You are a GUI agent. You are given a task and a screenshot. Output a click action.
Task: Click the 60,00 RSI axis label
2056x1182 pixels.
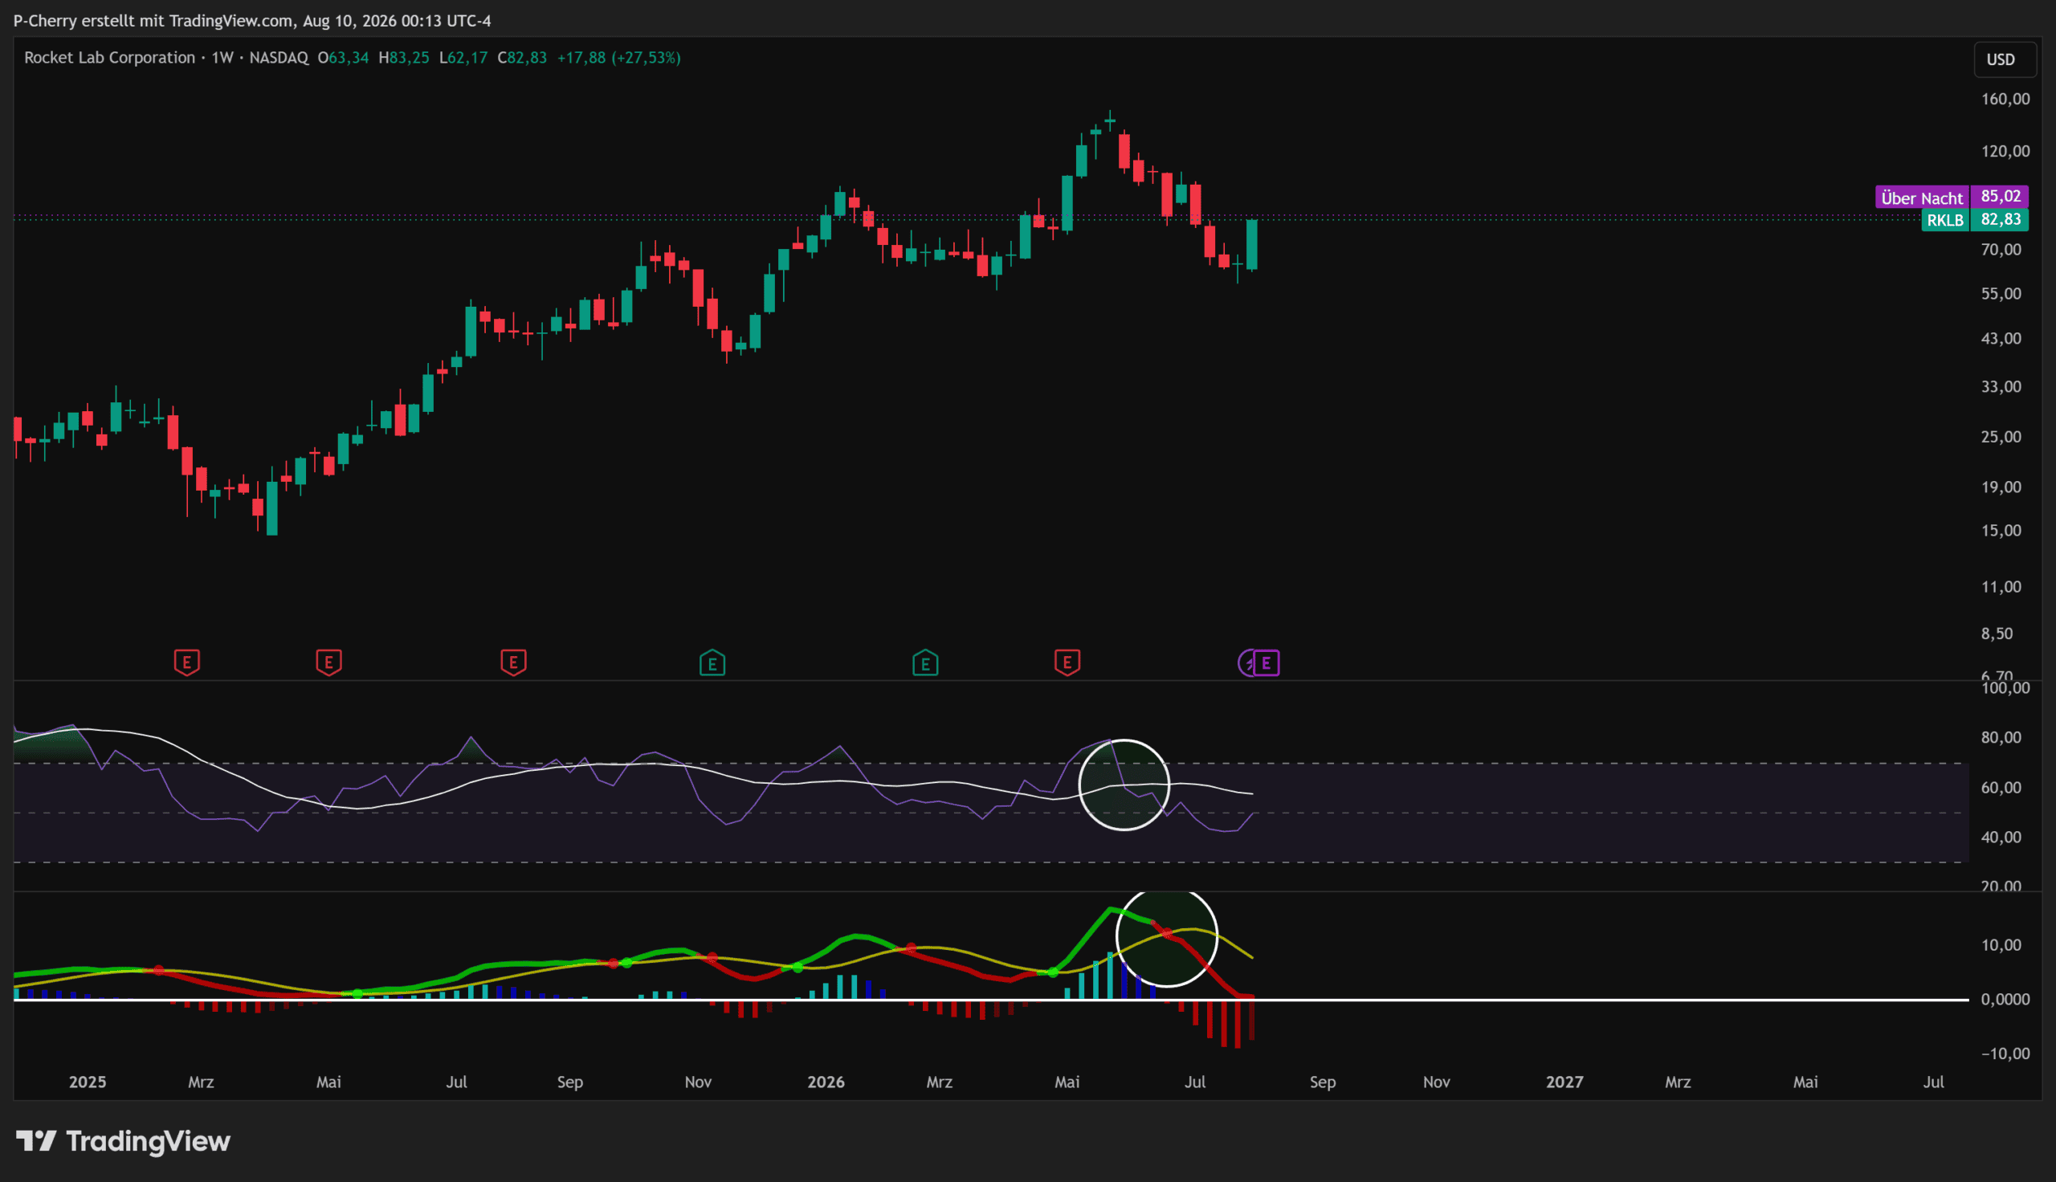pyautogui.click(x=2001, y=788)
